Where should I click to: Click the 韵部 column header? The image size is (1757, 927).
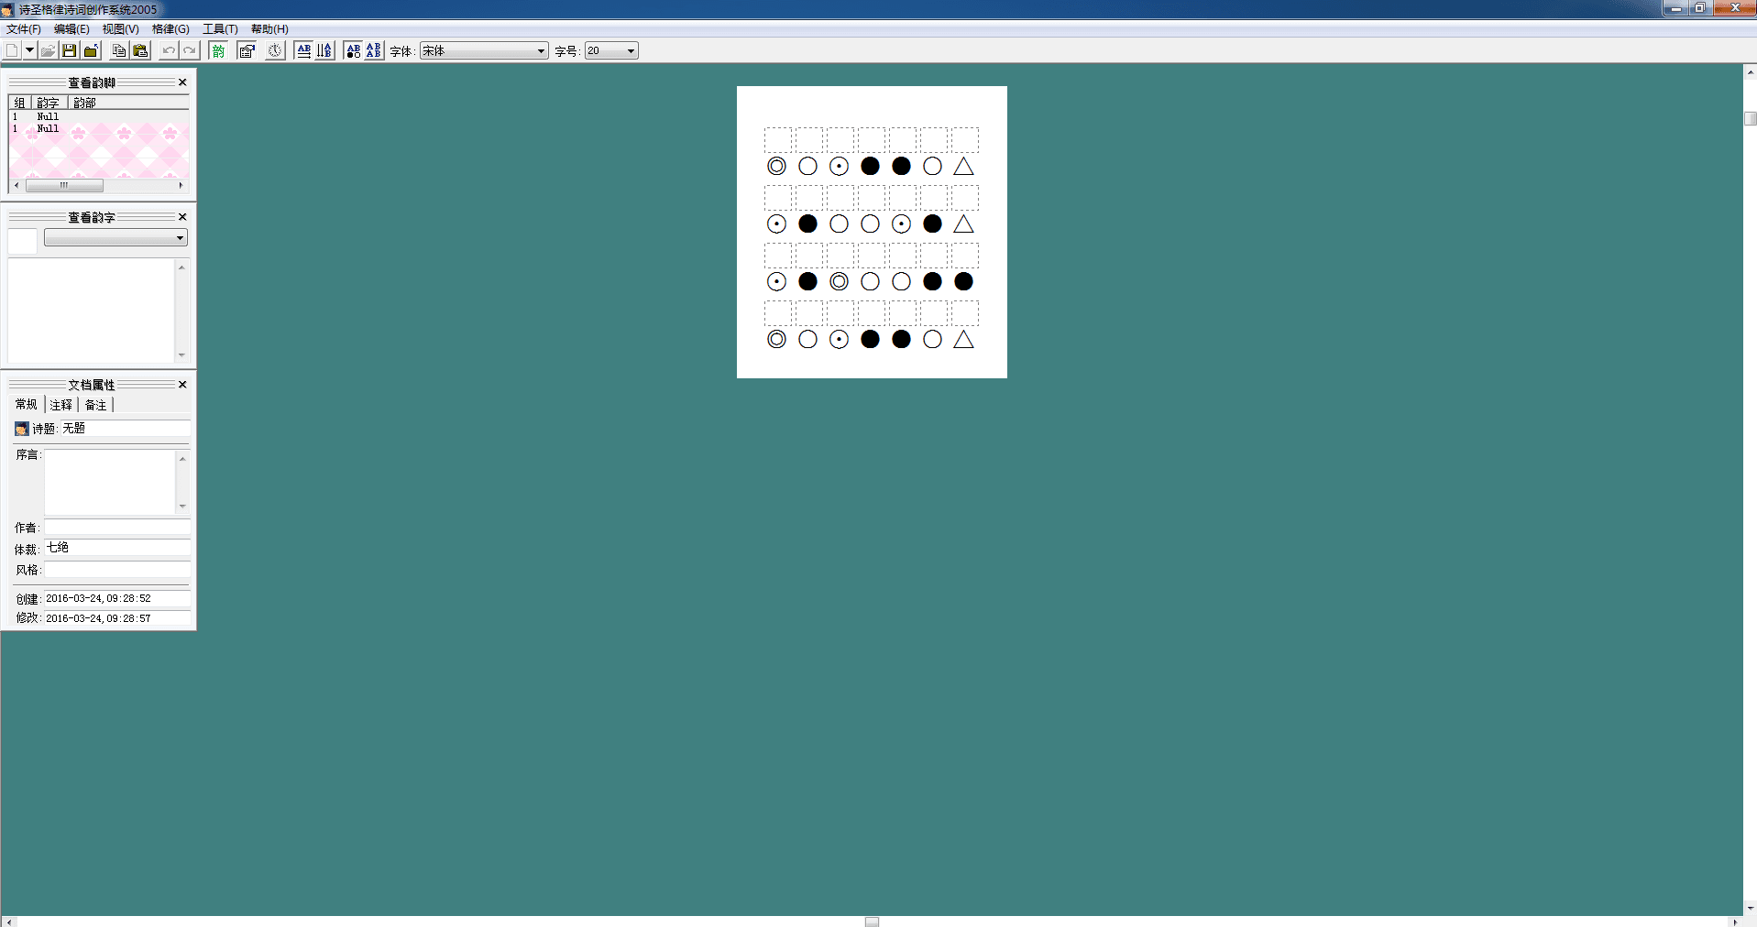tap(128, 103)
